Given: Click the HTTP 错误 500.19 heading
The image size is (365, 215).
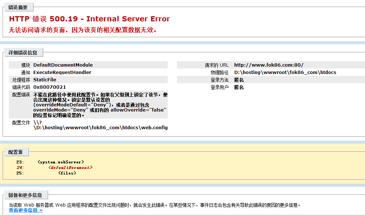Looking at the screenshot, I should tap(89, 19).
